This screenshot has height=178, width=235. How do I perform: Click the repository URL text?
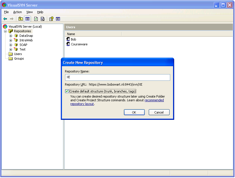[x=116, y=84]
